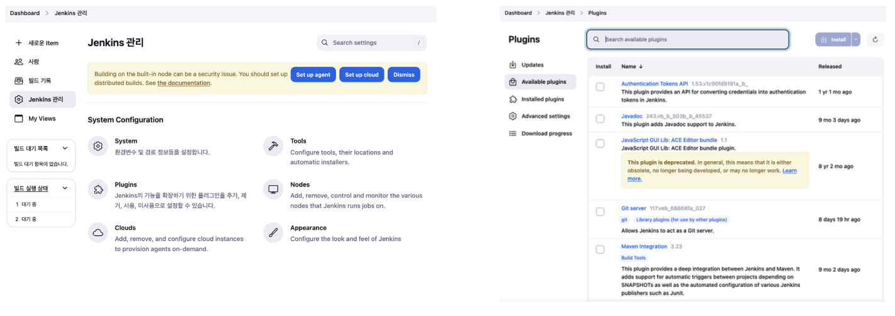Screen dimensions: 895x316
Task: Click the System gear icon
Action: [98, 146]
